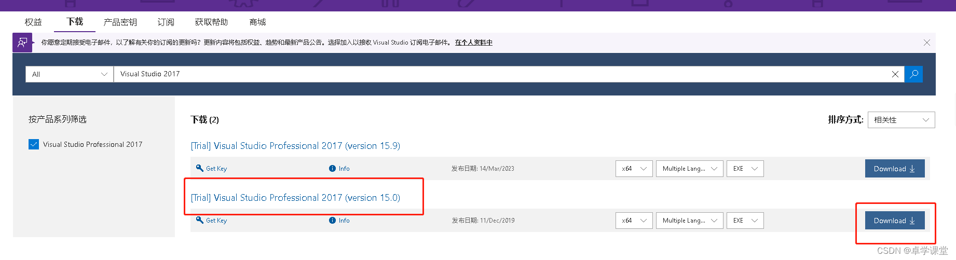This screenshot has width=956, height=260.
Task: Open the All category dropdown
Action: point(70,74)
